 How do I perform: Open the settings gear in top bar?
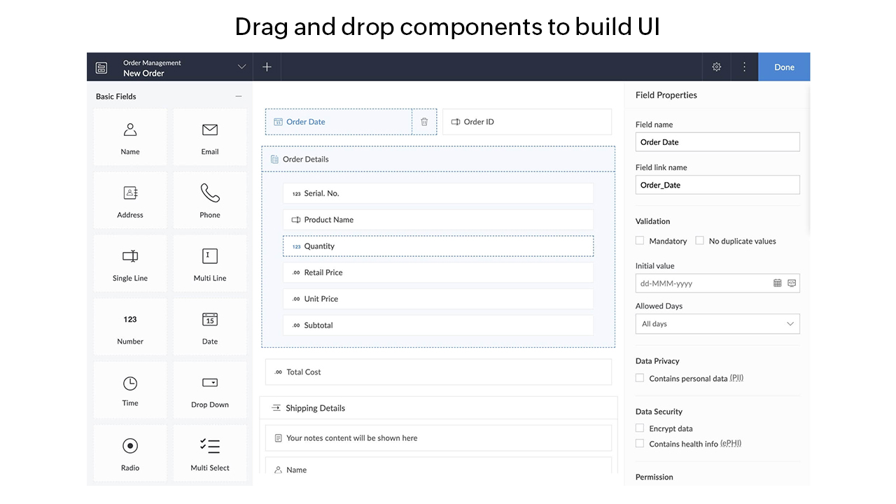[x=716, y=67]
